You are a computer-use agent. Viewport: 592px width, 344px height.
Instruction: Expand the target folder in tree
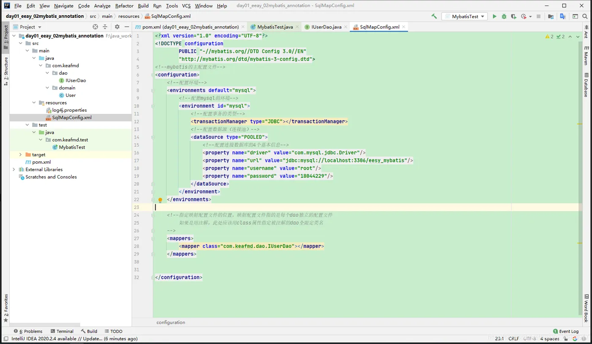(x=20, y=155)
